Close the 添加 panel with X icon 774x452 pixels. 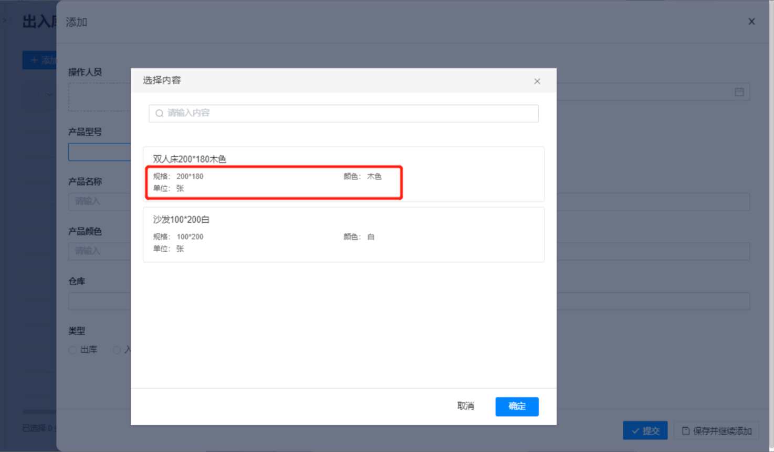[751, 21]
